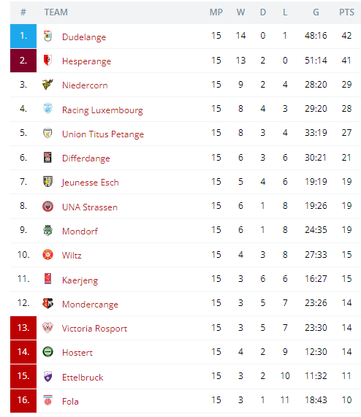
Task: Click the Dudelange club crest icon
Action: pyautogui.click(x=48, y=37)
